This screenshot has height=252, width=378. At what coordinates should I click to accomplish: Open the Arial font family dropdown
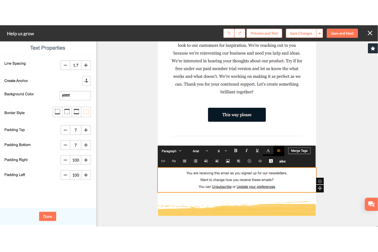[200, 151]
